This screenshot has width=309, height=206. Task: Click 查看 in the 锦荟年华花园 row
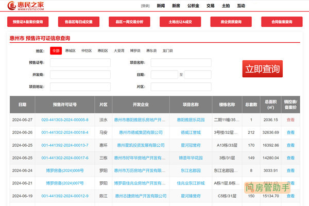point(290,158)
